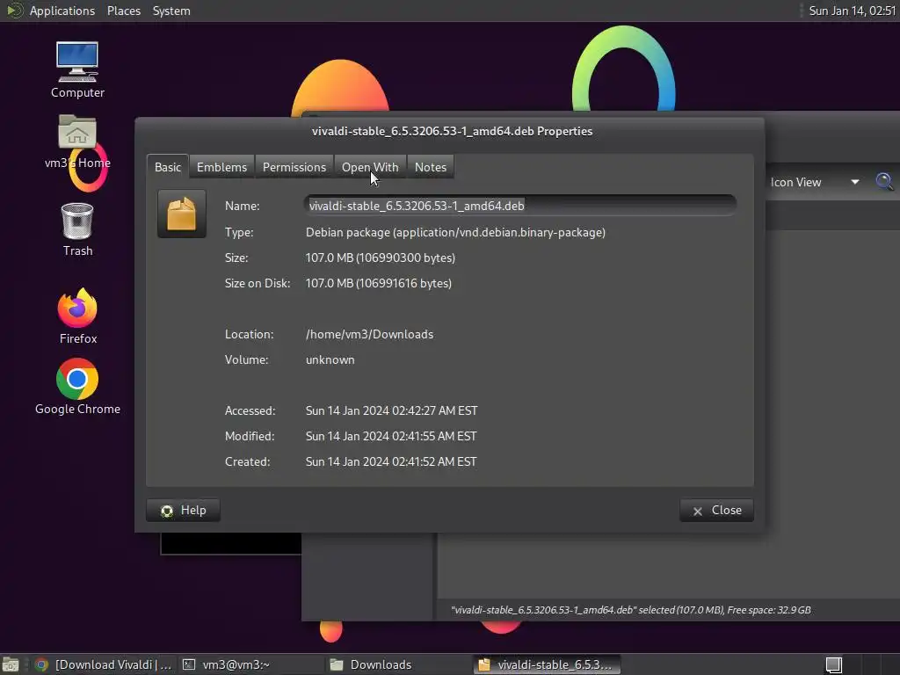This screenshot has width=900, height=675.
Task: Open the System menu
Action: 171,11
